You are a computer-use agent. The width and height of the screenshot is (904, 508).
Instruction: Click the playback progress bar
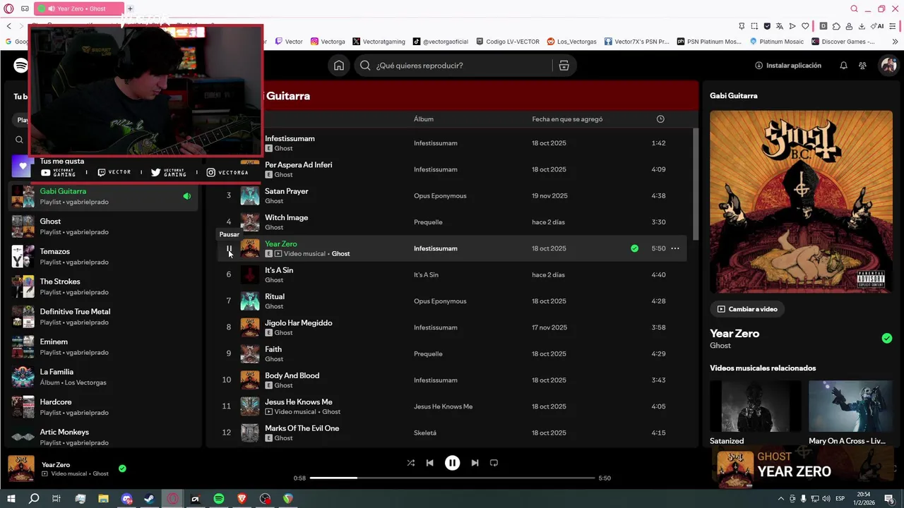coord(452,478)
